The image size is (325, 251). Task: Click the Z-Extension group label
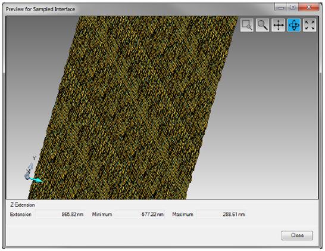tap(23, 205)
